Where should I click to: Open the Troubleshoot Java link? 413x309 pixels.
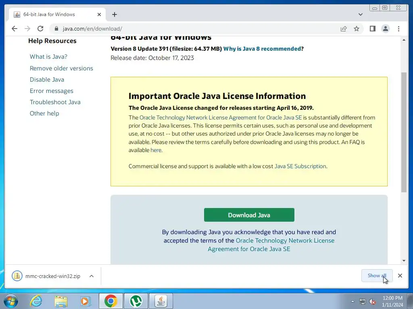click(55, 102)
